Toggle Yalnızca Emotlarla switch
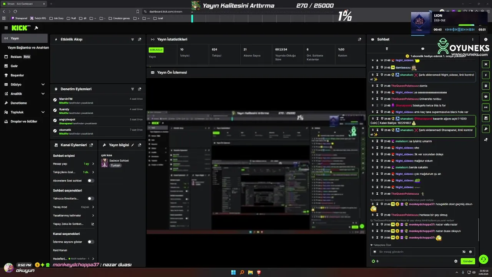 [91, 199]
